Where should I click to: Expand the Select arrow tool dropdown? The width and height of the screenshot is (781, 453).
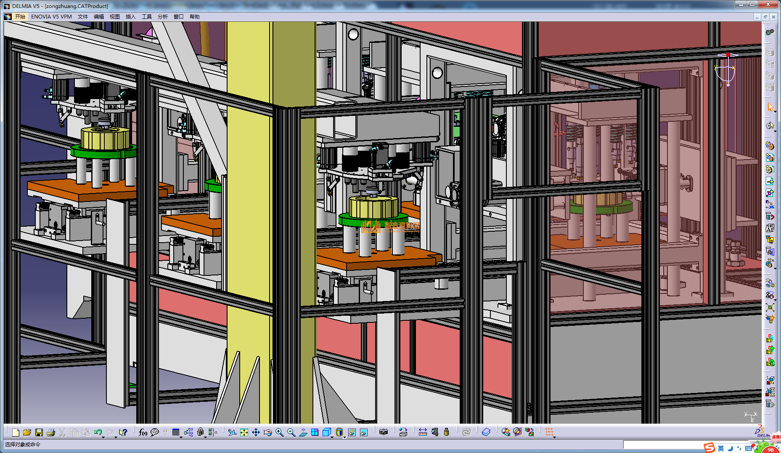(775, 112)
